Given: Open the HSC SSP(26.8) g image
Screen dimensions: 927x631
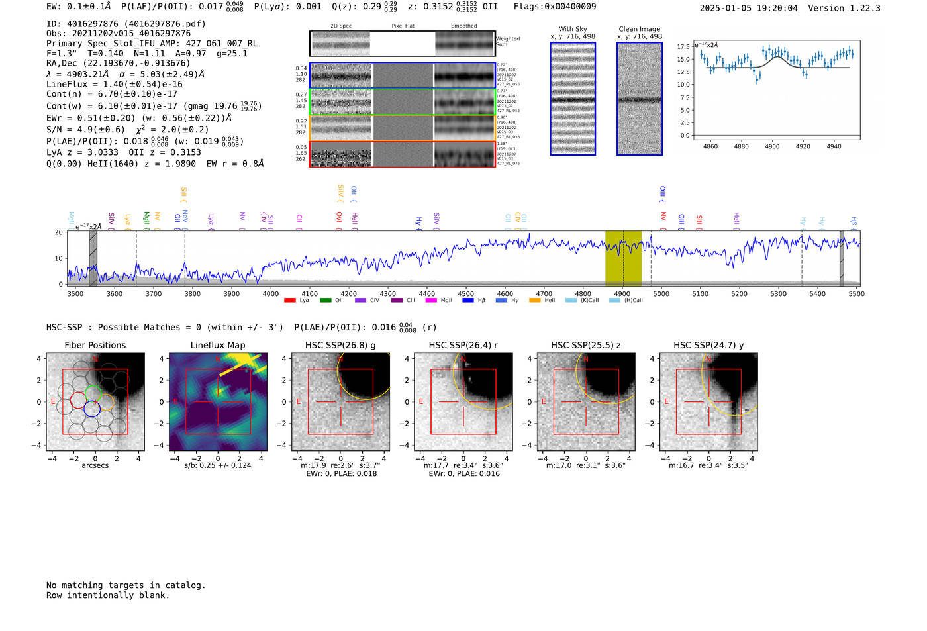Looking at the screenshot, I should click(x=340, y=402).
